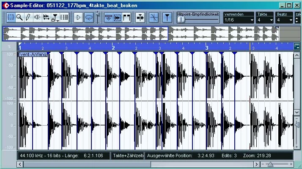Select the Scrub tool
The width and height of the screenshot is (302, 169).
point(46,18)
